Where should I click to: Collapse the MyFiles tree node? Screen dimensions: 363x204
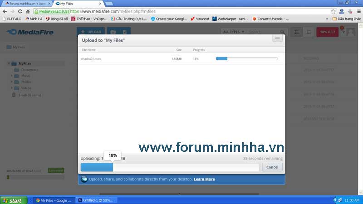9,63
